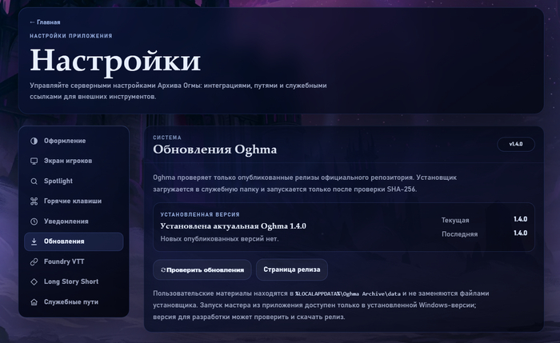Open the Экран игроков section
Screen dimensions: 560x343
coord(74,161)
